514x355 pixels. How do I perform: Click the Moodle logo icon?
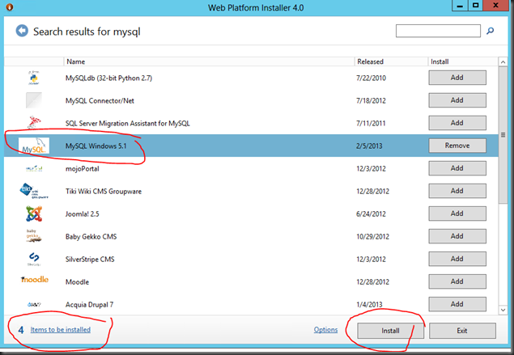click(x=35, y=280)
